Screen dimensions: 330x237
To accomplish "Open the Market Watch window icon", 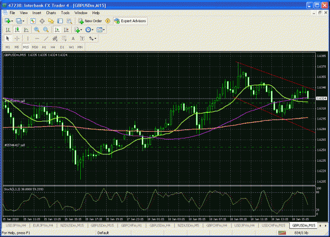I will [x=33, y=21].
